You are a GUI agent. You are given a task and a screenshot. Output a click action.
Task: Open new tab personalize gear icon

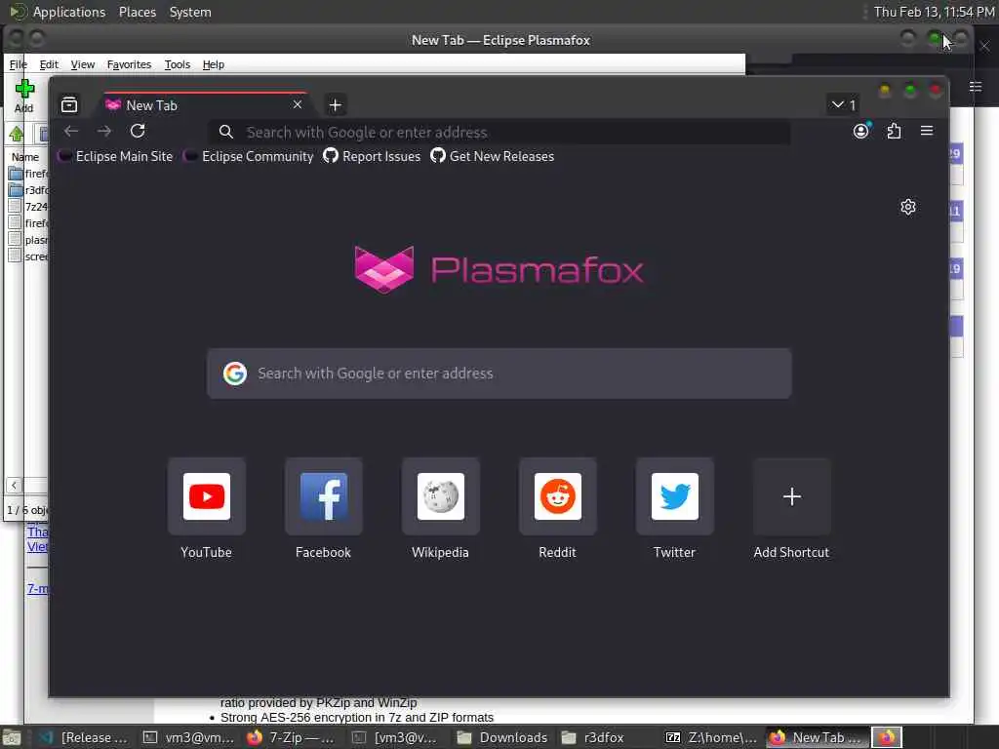pyautogui.click(x=908, y=207)
